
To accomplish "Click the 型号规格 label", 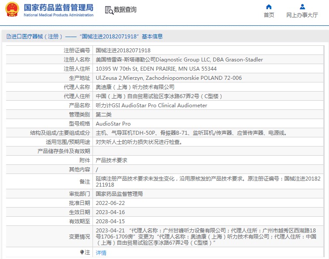I will tap(79, 124).
